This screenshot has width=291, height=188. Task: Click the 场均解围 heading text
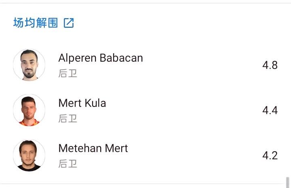tap(36, 23)
